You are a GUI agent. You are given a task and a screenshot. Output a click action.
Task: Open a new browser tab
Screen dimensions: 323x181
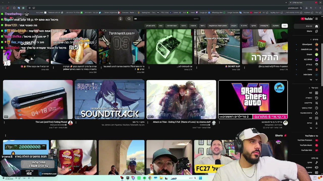tap(286, 3)
